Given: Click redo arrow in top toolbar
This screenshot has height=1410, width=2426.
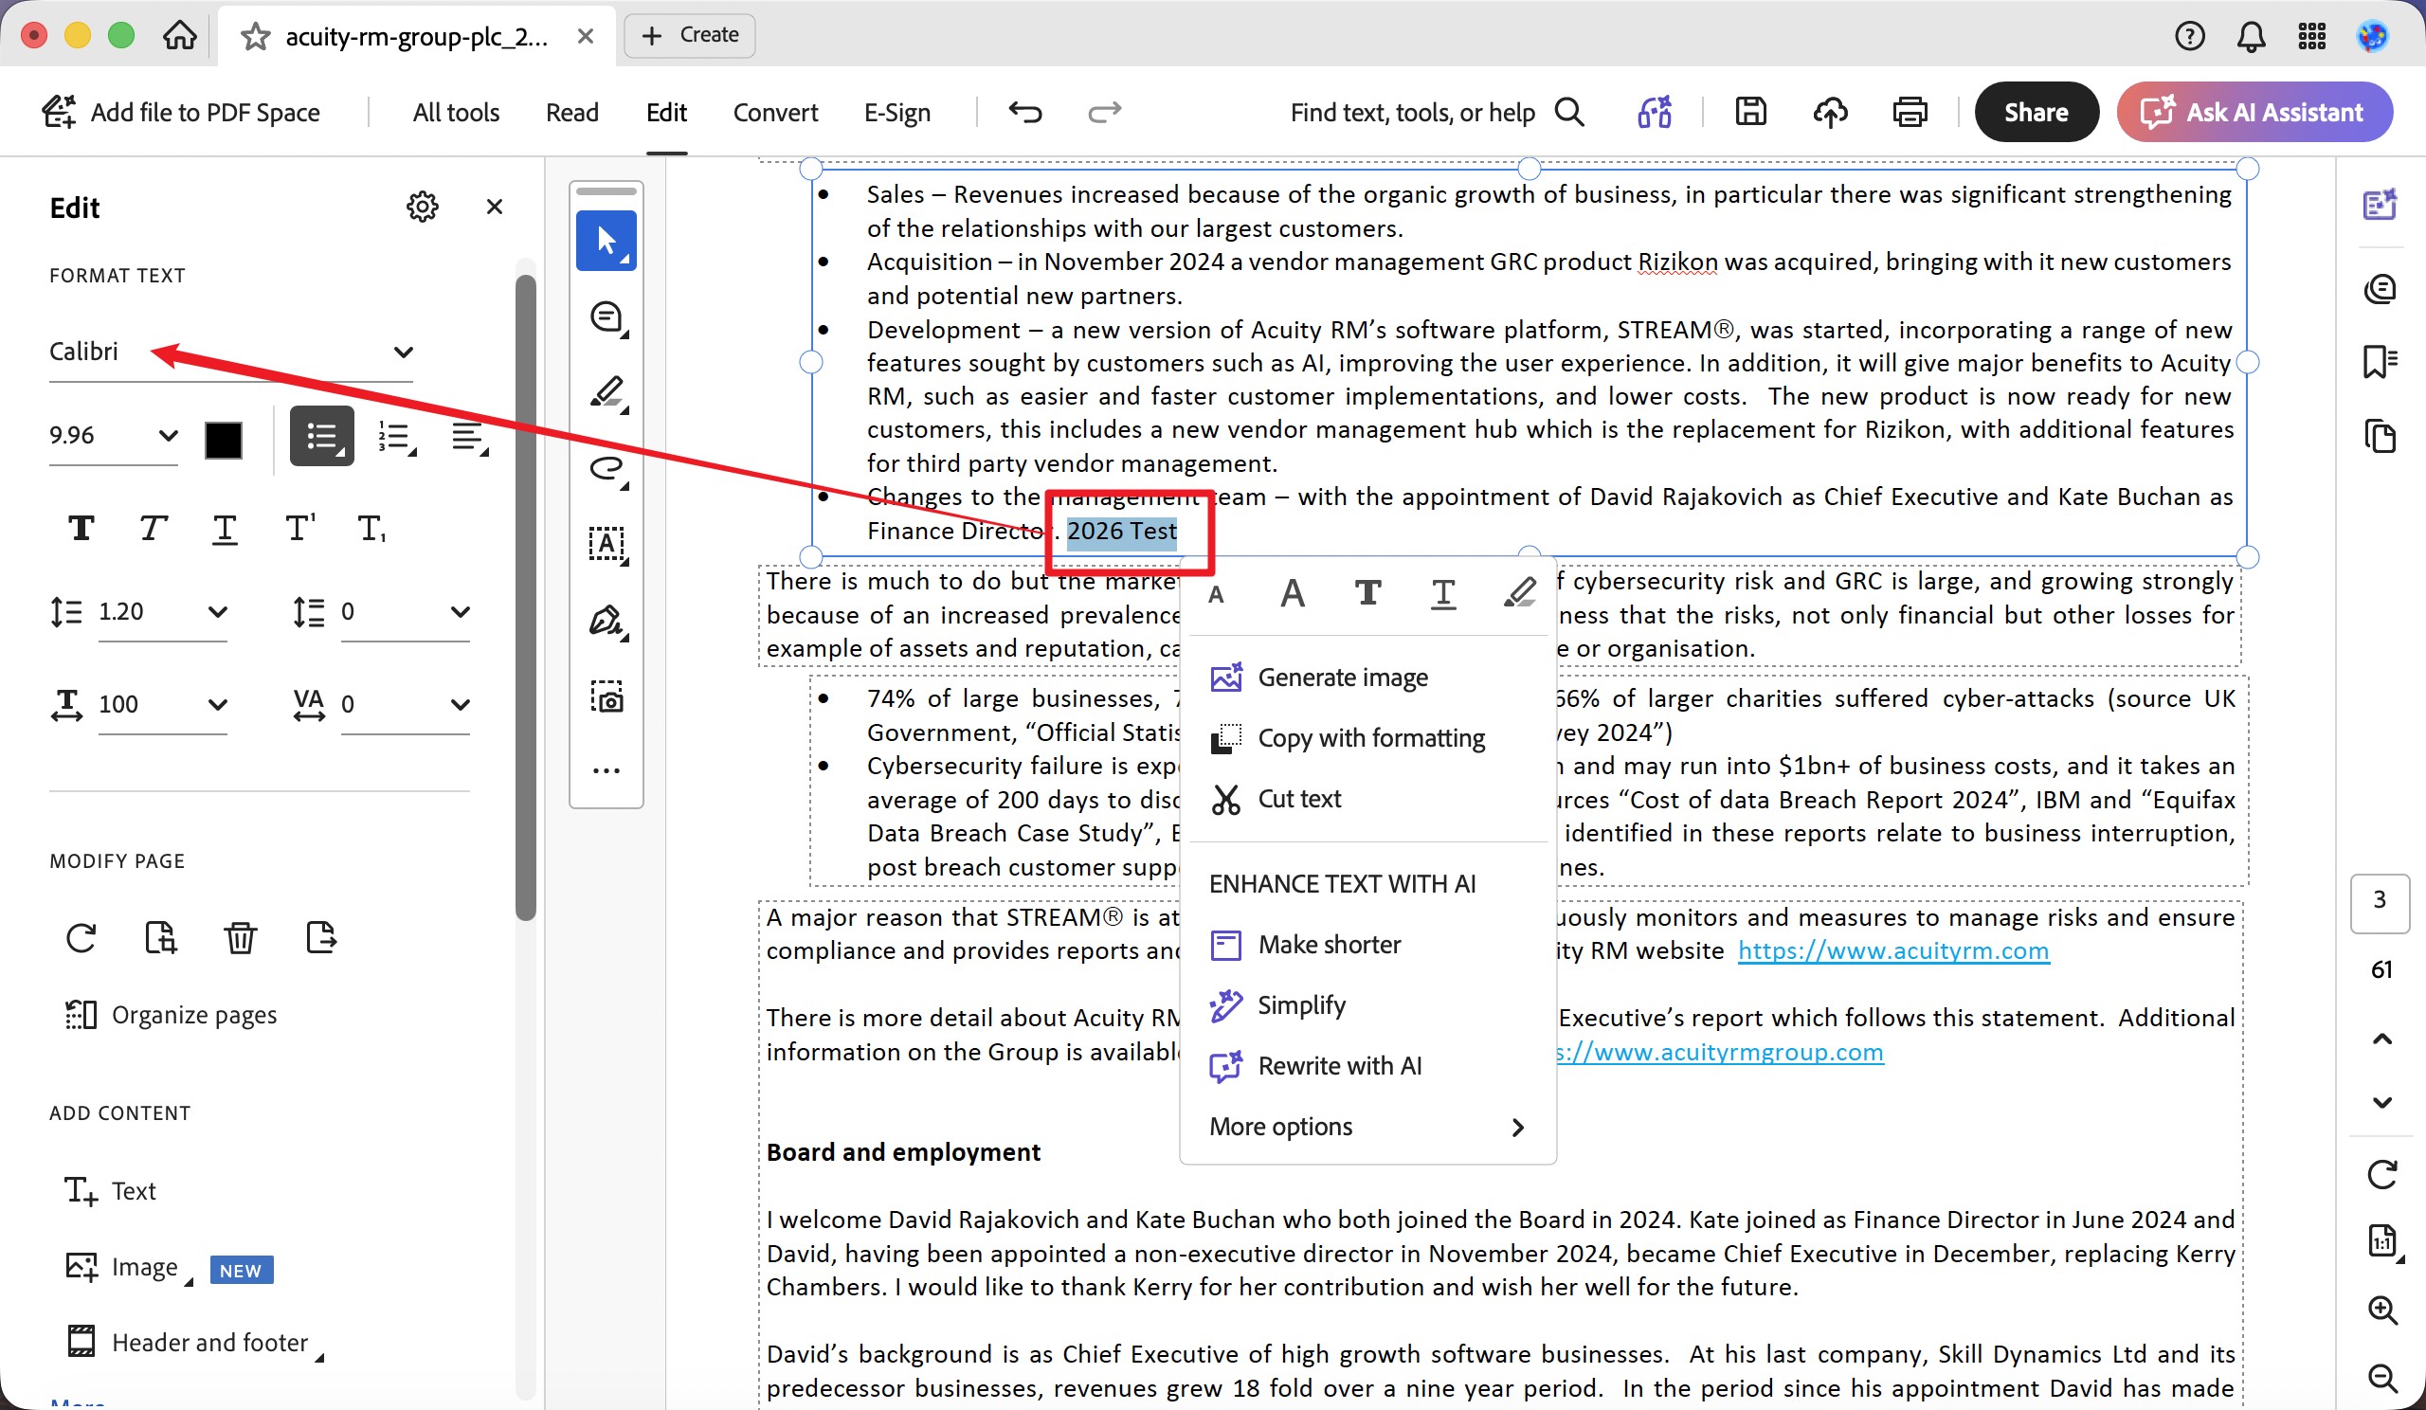Looking at the screenshot, I should point(1104,113).
